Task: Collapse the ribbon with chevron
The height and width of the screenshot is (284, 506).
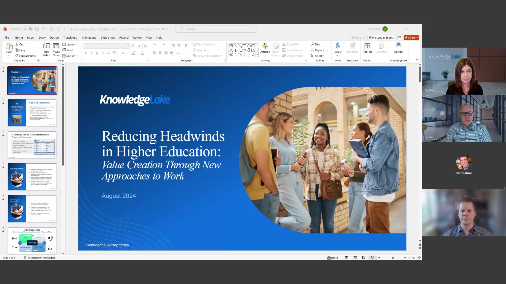Action: 417,60
